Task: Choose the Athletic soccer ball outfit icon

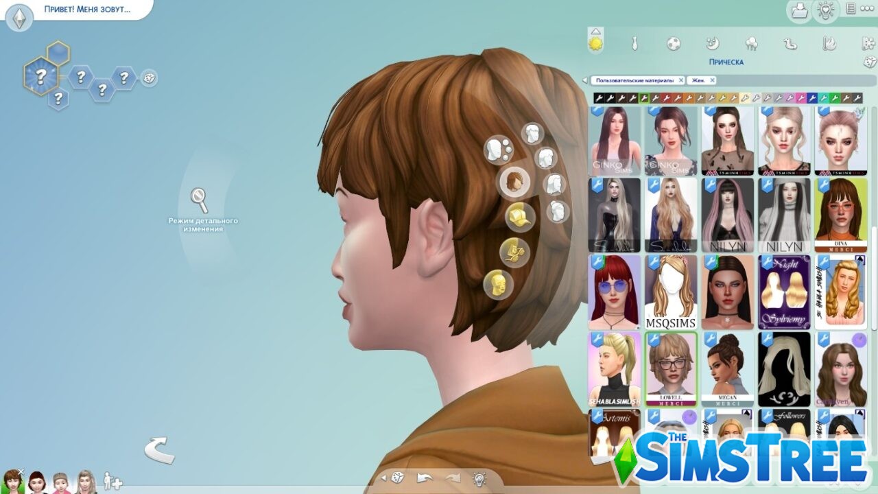Action: pyautogui.click(x=674, y=44)
